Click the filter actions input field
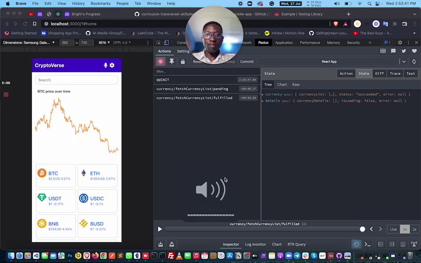Image resolution: width=421 pixels, height=263 pixels. 207,71
